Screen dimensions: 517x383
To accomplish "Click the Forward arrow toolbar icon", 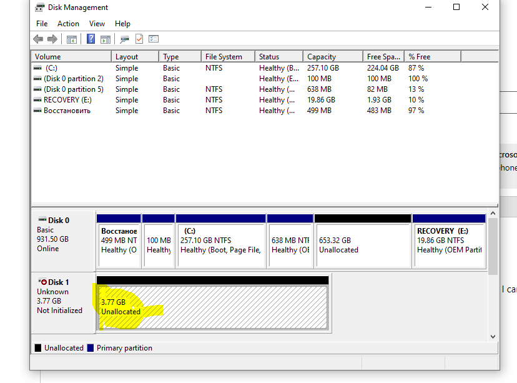I will tap(52, 39).
